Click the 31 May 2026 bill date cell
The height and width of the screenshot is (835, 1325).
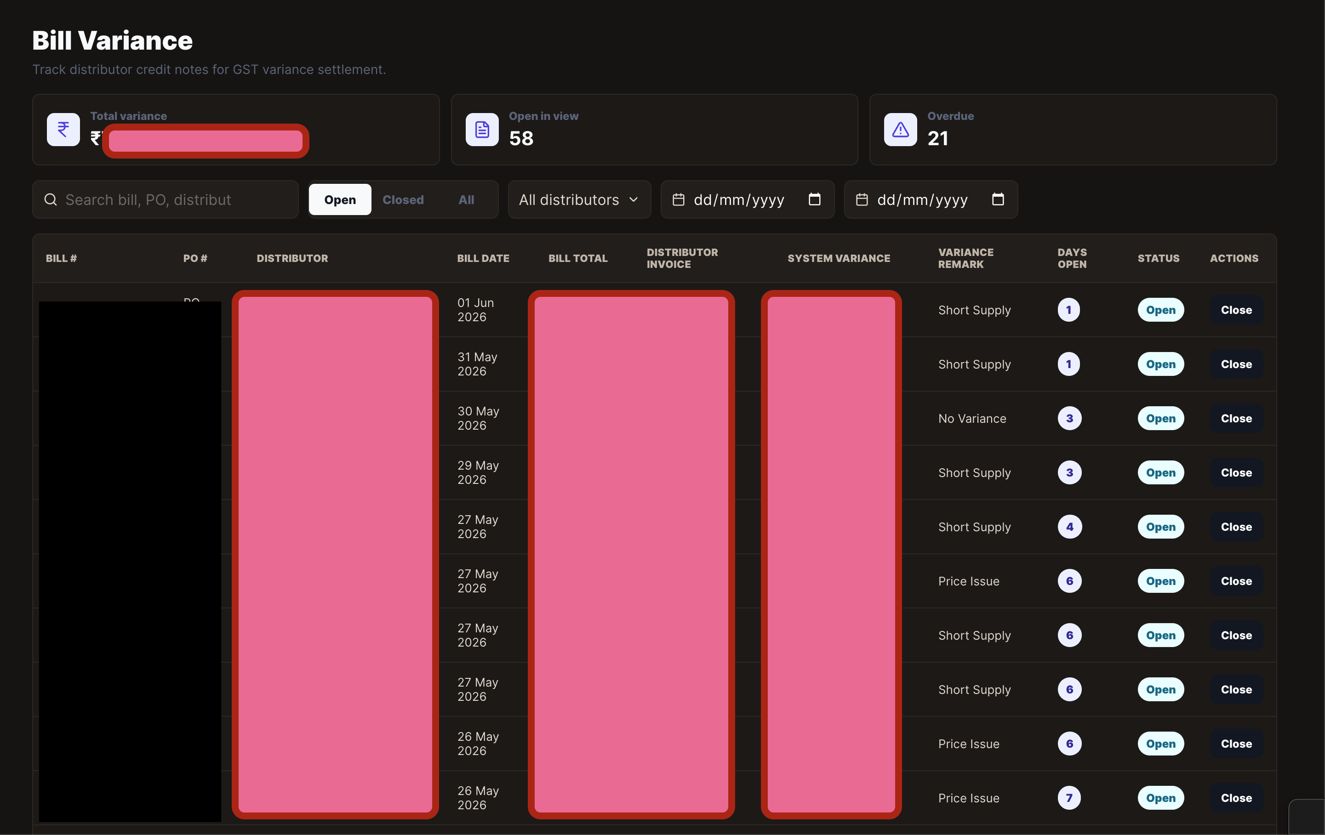478,364
